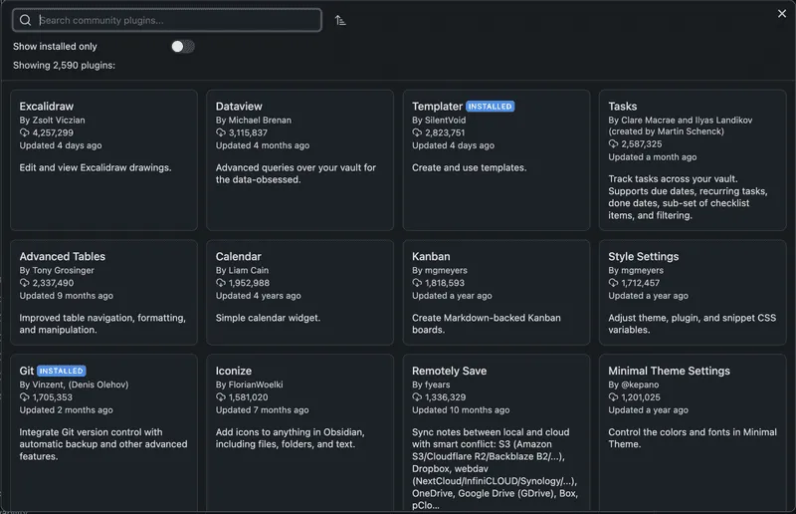This screenshot has height=514, width=796.
Task: Open the Dataview plugin title
Action: pos(239,107)
